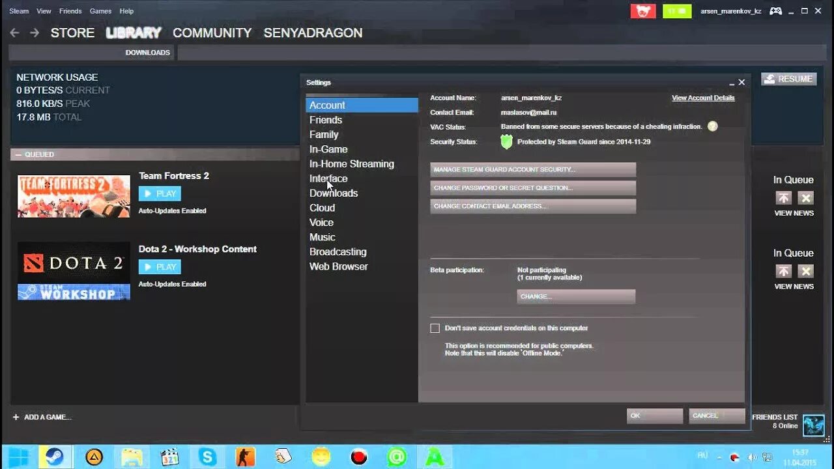Cancel the Settings dialog
The image size is (834, 469).
[717, 416]
